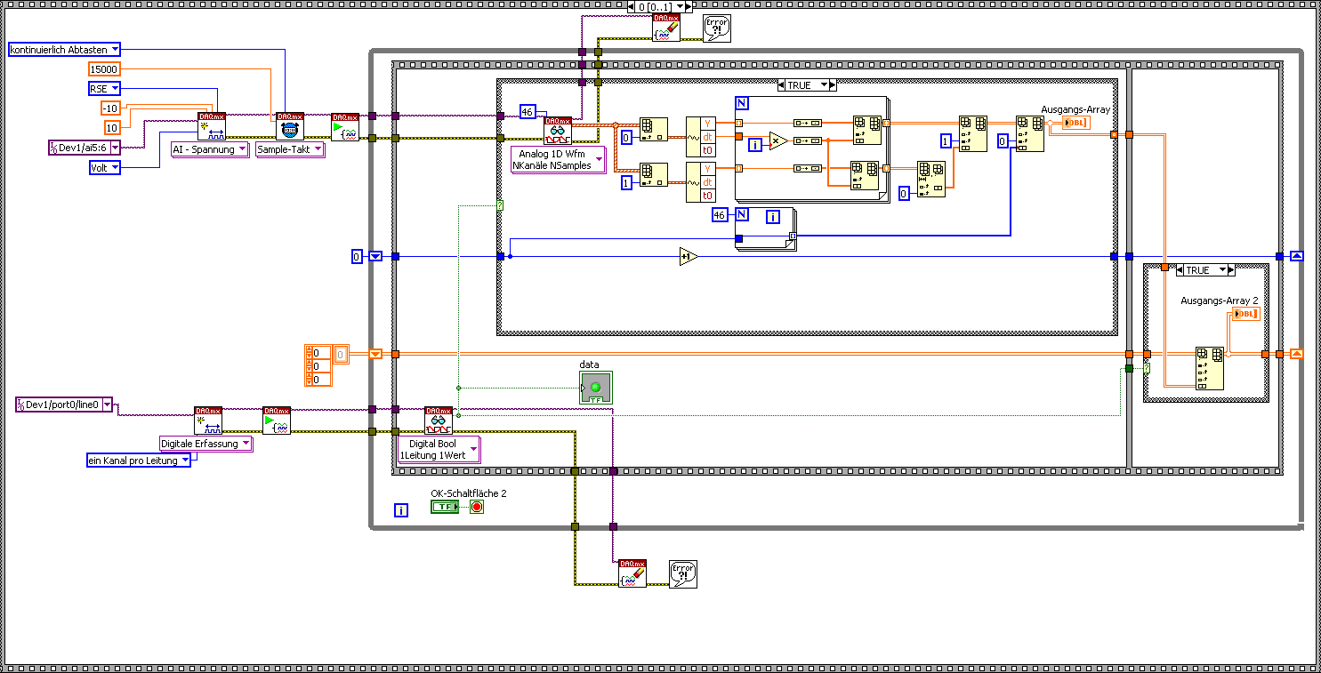This screenshot has width=1321, height=673.
Task: Open the kontinuierlich Abtasten enum dropdown
Action: 64,50
